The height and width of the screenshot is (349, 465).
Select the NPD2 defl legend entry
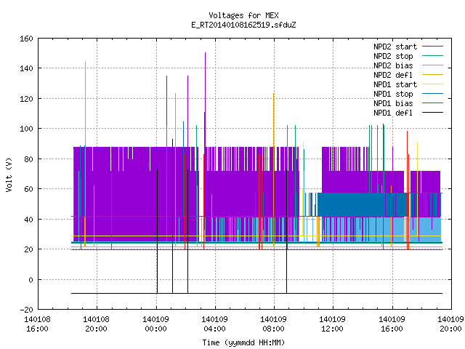pos(393,75)
